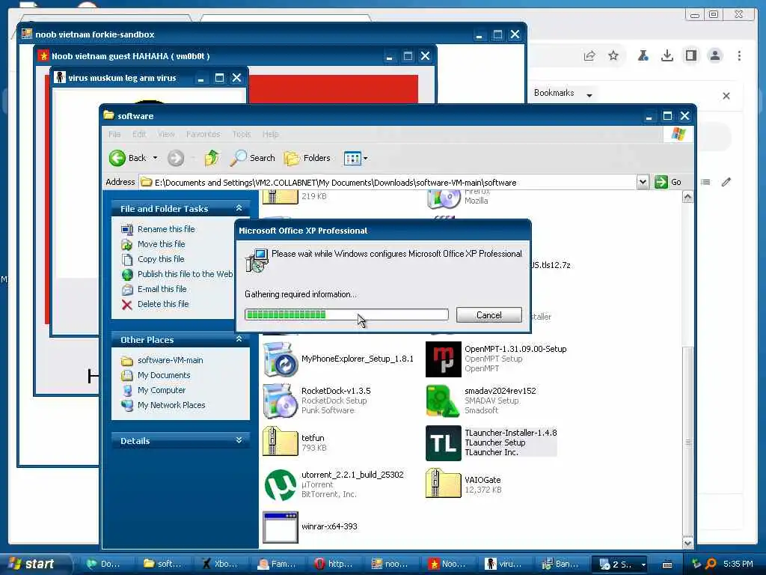The height and width of the screenshot is (575, 766).
Task: Cancel the Office XP configuration dialog
Action: tap(489, 315)
